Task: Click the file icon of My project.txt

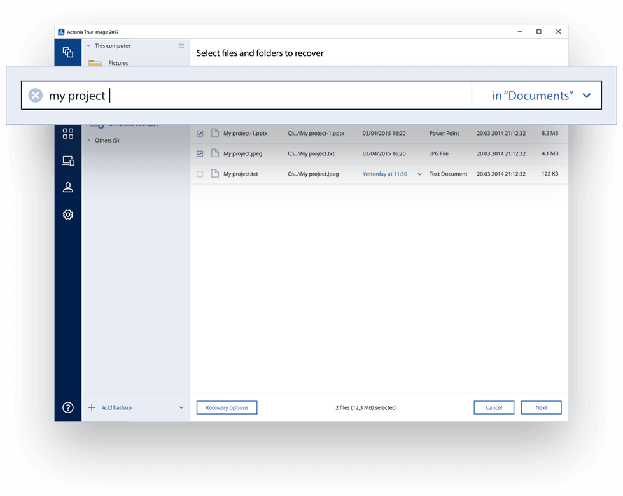Action: click(x=215, y=173)
